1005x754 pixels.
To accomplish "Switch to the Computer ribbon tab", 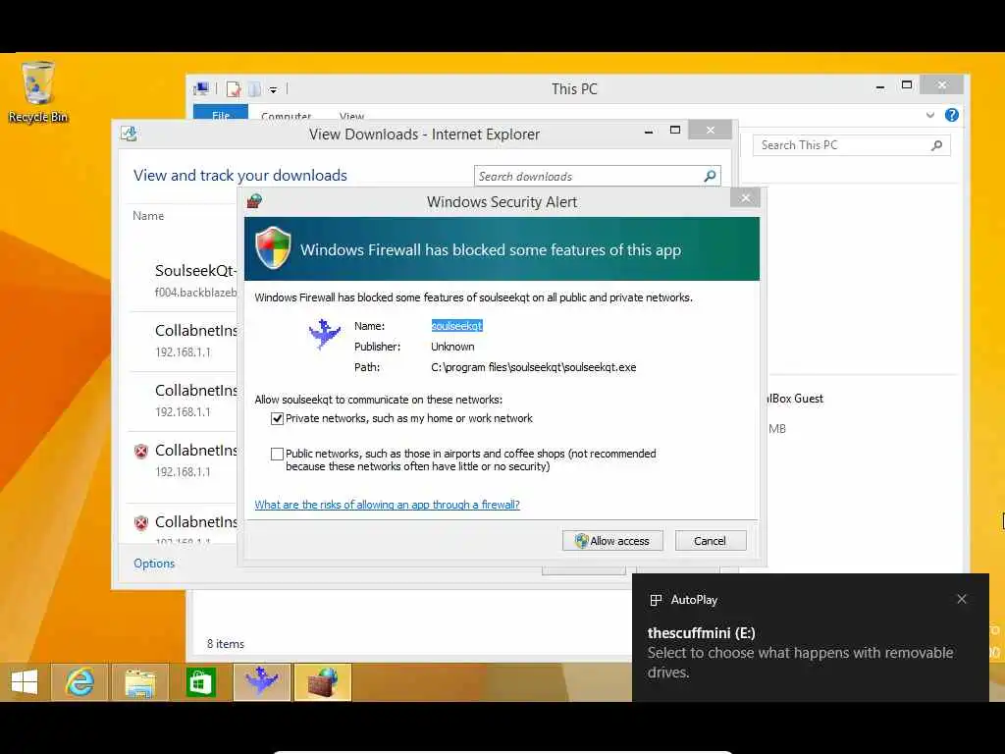I will (286, 116).
